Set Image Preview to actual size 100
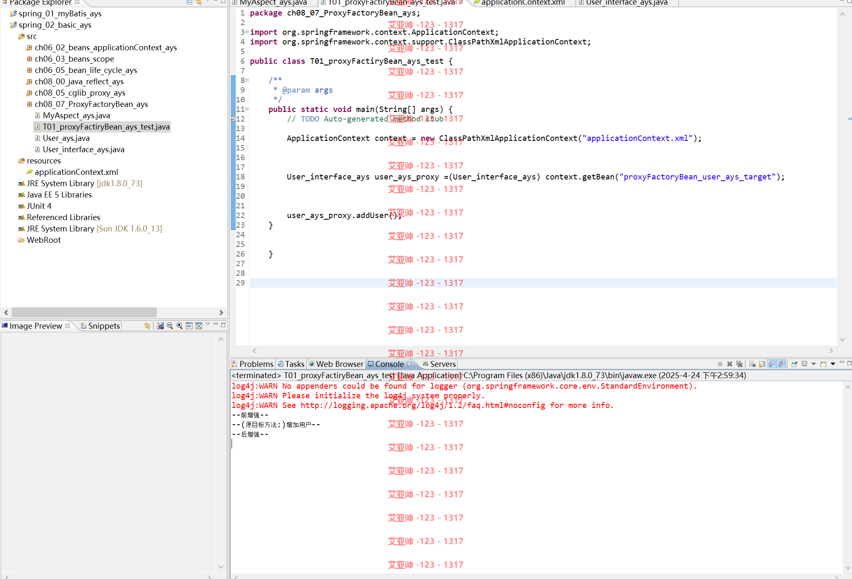Screen dimensions: 852x579 click(189, 326)
